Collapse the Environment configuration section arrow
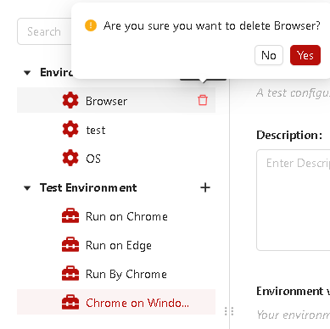The height and width of the screenshot is (329, 330). point(27,73)
